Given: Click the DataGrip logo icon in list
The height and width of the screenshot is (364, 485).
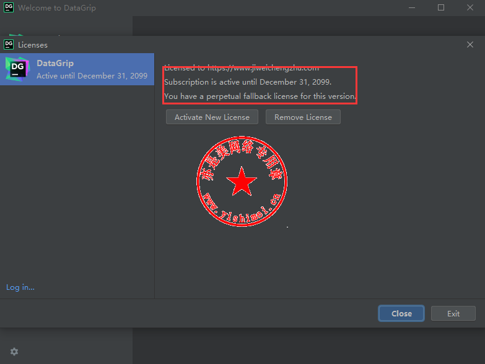Looking at the screenshot, I should (x=17, y=69).
